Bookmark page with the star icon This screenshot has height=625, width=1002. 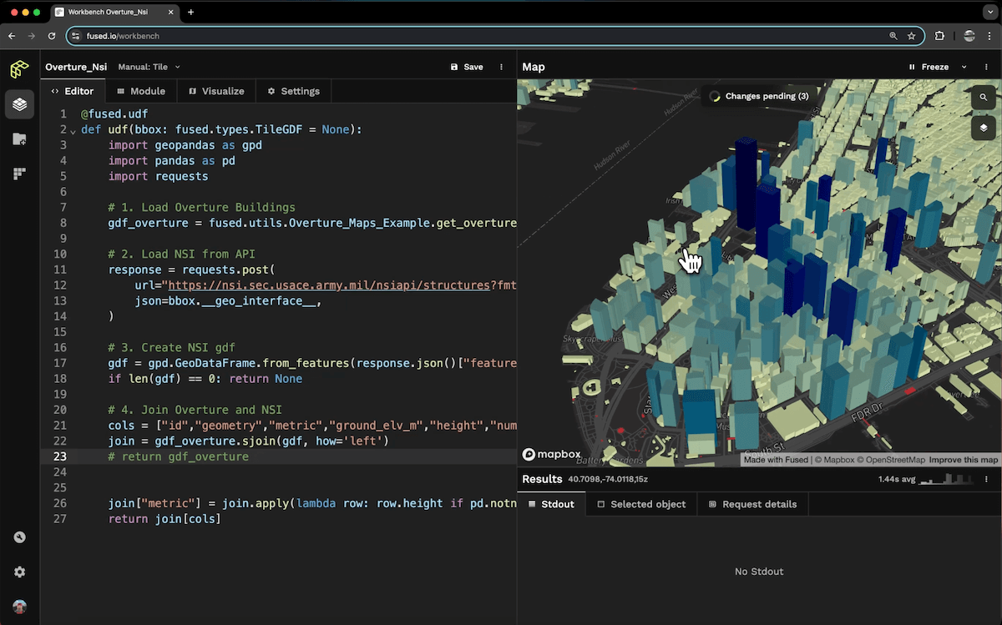pyautogui.click(x=912, y=36)
